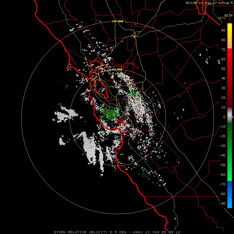Click the Storm Relative Velocity caption at bottom

click(117, 232)
